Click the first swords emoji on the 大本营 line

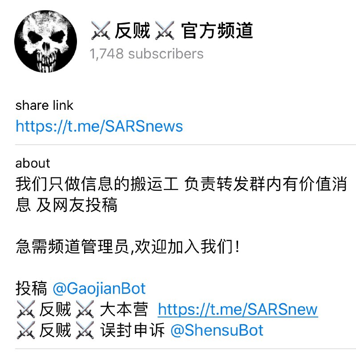(x=26, y=309)
